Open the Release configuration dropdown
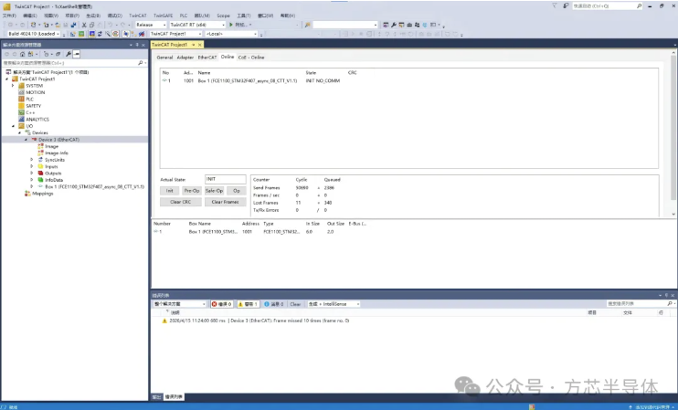678x410 pixels. 151,25
